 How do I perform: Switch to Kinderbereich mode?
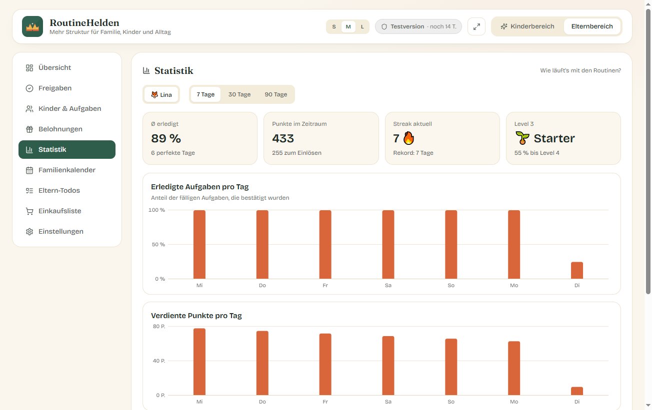pyautogui.click(x=527, y=26)
